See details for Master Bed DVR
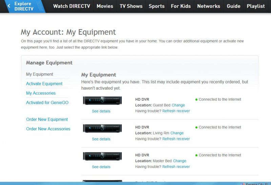The height and width of the screenshot is (185, 271). click(x=101, y=167)
